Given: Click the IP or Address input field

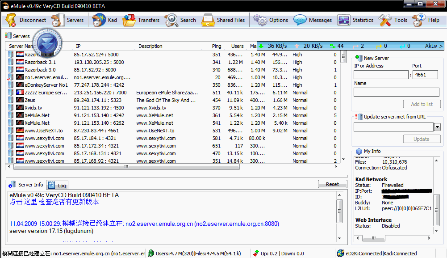Looking at the screenshot, I should 381,75.
